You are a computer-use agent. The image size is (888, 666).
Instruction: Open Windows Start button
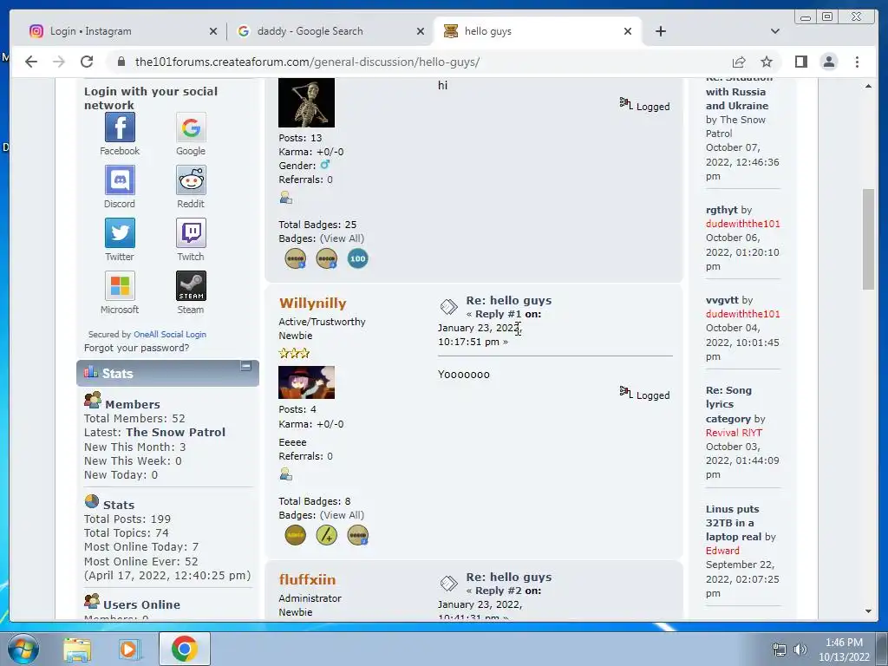click(23, 649)
